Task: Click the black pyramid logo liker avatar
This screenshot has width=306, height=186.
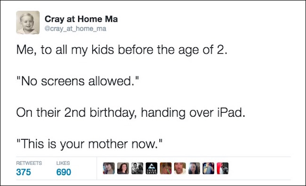Action: pos(152,168)
